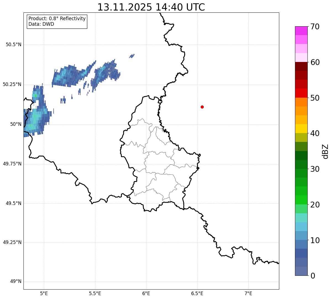This screenshot has height=299, width=332.
Task: Click the 7°E longitude label
Action: (248, 293)
